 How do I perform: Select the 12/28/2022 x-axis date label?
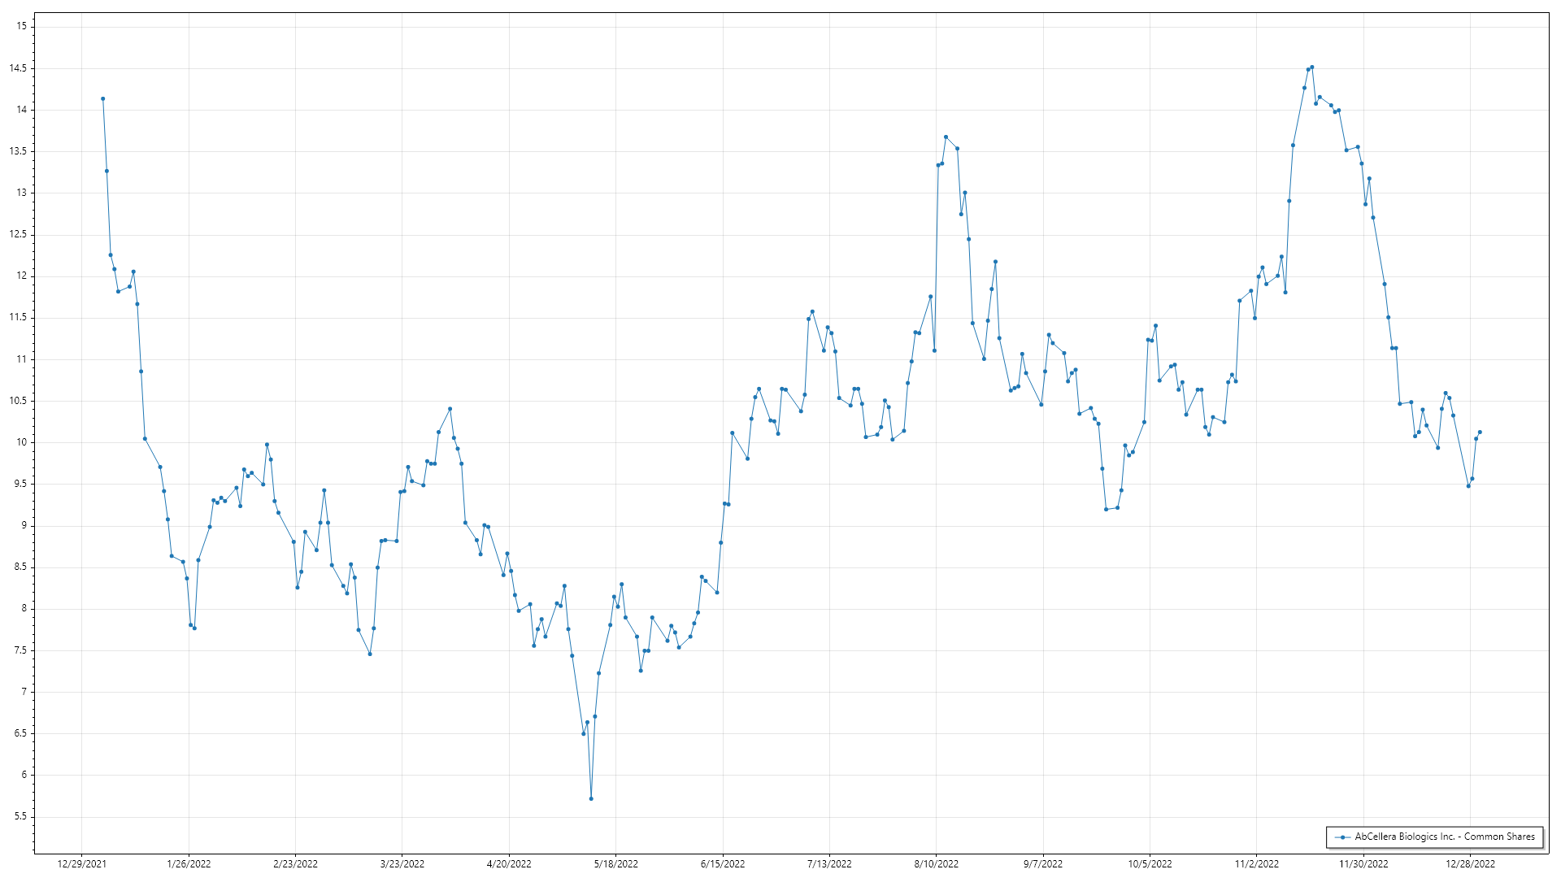(x=1470, y=864)
